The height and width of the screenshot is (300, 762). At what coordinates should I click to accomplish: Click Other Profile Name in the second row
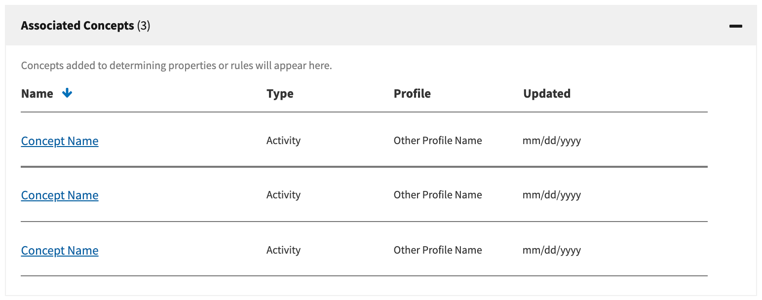pos(438,195)
